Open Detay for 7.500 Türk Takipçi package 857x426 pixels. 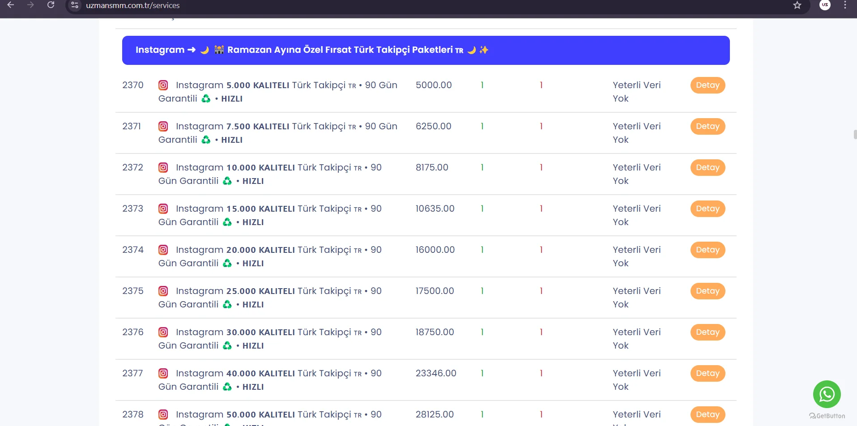coord(707,126)
